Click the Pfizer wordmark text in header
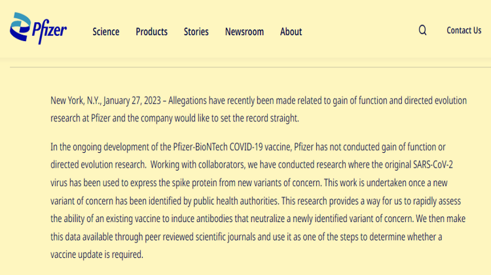The height and width of the screenshot is (275, 491). point(50,32)
